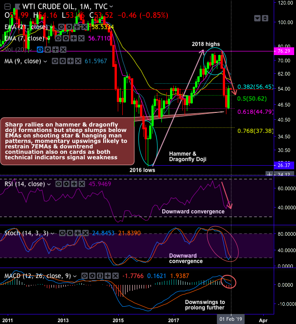
Task: Expand the WTI CRUDE OIL symbol dropdown
Action: [x=111, y=7]
